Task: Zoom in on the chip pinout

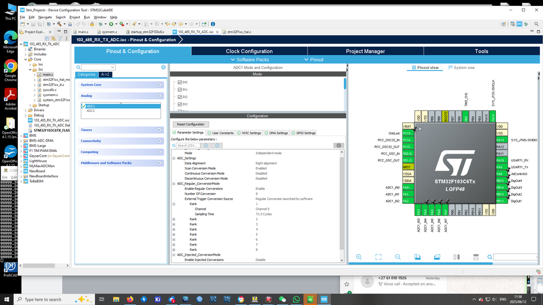Action: [x=359, y=257]
